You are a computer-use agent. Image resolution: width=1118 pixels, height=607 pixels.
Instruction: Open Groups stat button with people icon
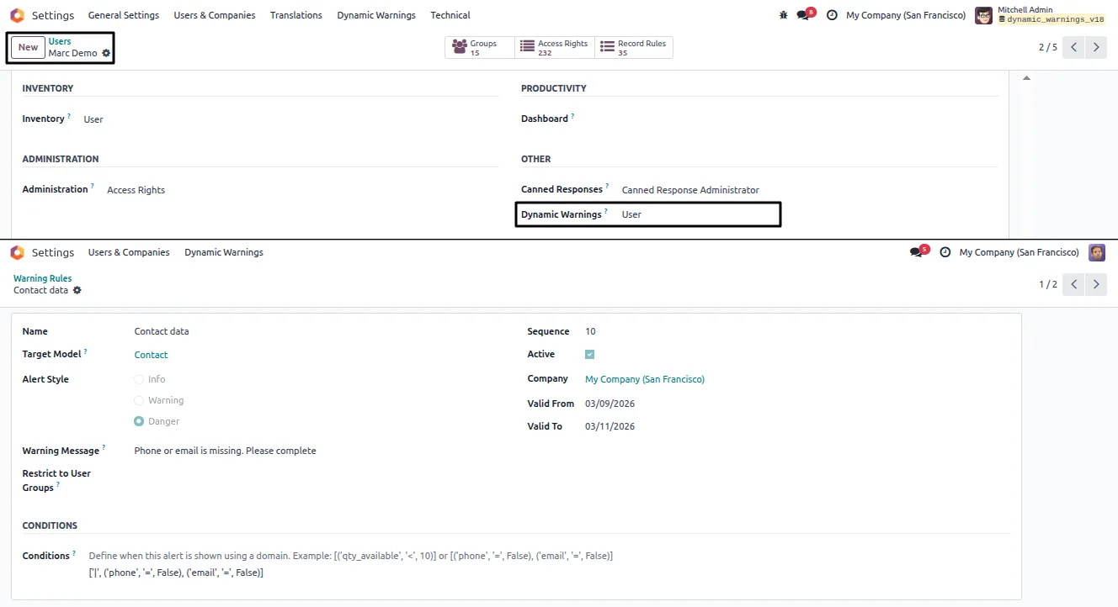(x=479, y=48)
